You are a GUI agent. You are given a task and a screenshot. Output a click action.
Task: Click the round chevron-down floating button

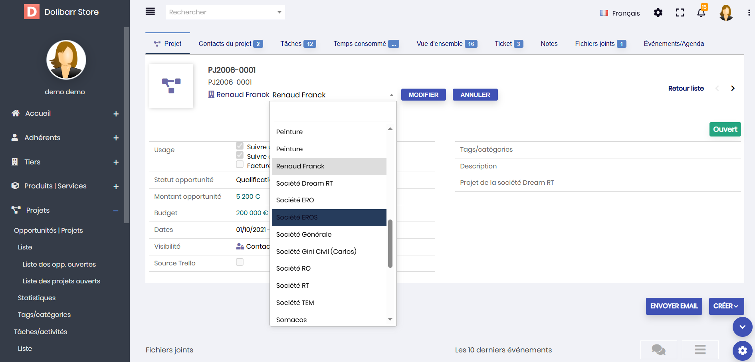pyautogui.click(x=742, y=327)
